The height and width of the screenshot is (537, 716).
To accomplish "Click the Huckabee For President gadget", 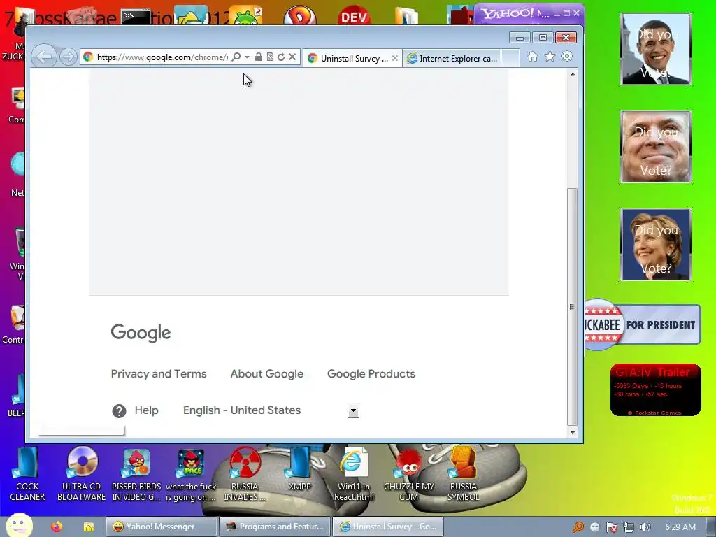I will click(643, 324).
